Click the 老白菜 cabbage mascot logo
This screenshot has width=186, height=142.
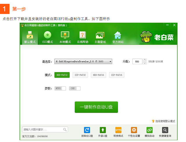tap(146, 37)
